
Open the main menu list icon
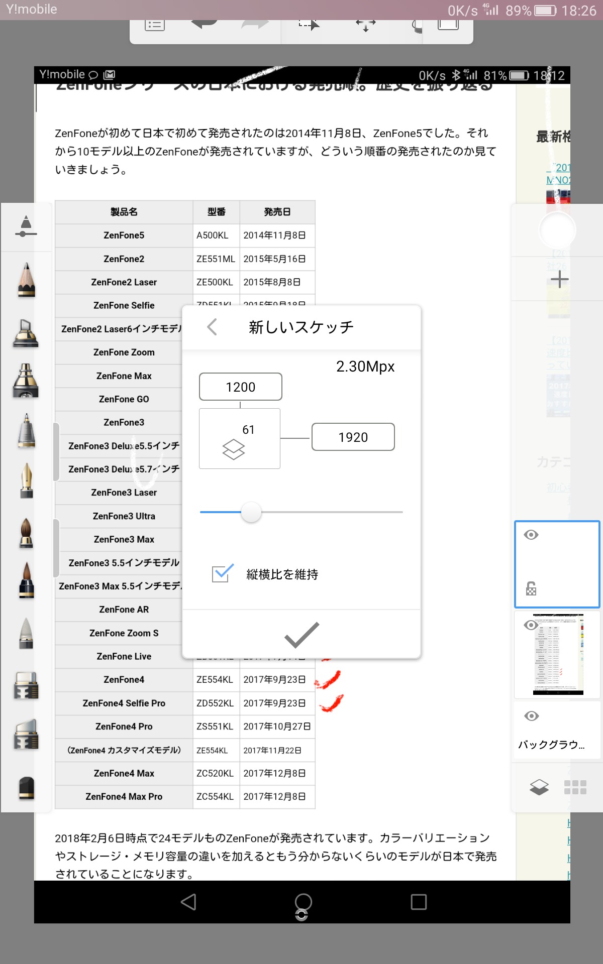(x=154, y=24)
